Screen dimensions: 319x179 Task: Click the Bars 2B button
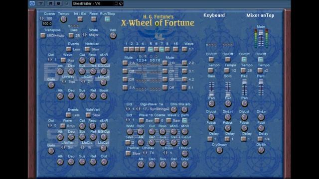coord(71,35)
